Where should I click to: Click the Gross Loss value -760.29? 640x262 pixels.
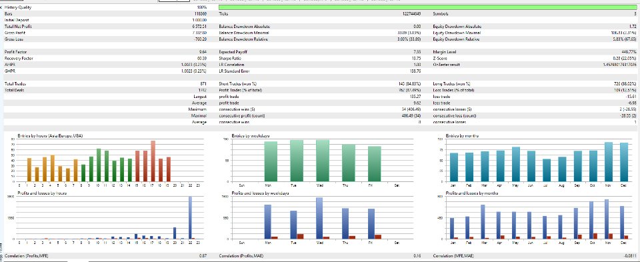point(200,39)
